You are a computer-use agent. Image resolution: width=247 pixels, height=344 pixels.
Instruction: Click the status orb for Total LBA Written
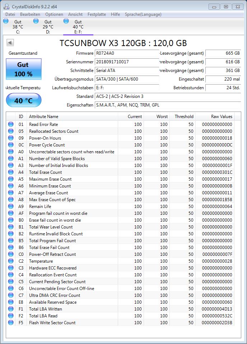(11, 309)
